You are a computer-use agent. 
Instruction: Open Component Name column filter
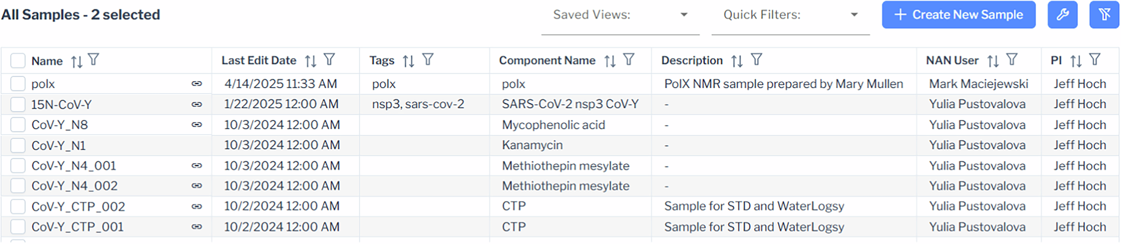click(629, 60)
